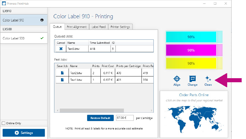Click the 0.117 € print cost cell
Screen dimensions: 246x139
pos(108,73)
